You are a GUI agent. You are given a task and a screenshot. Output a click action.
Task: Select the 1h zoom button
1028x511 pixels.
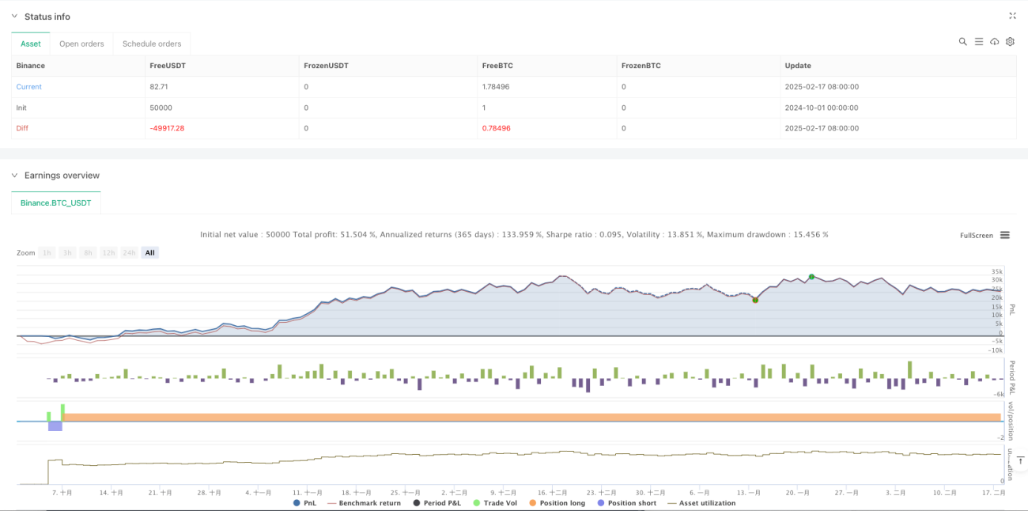click(x=47, y=253)
